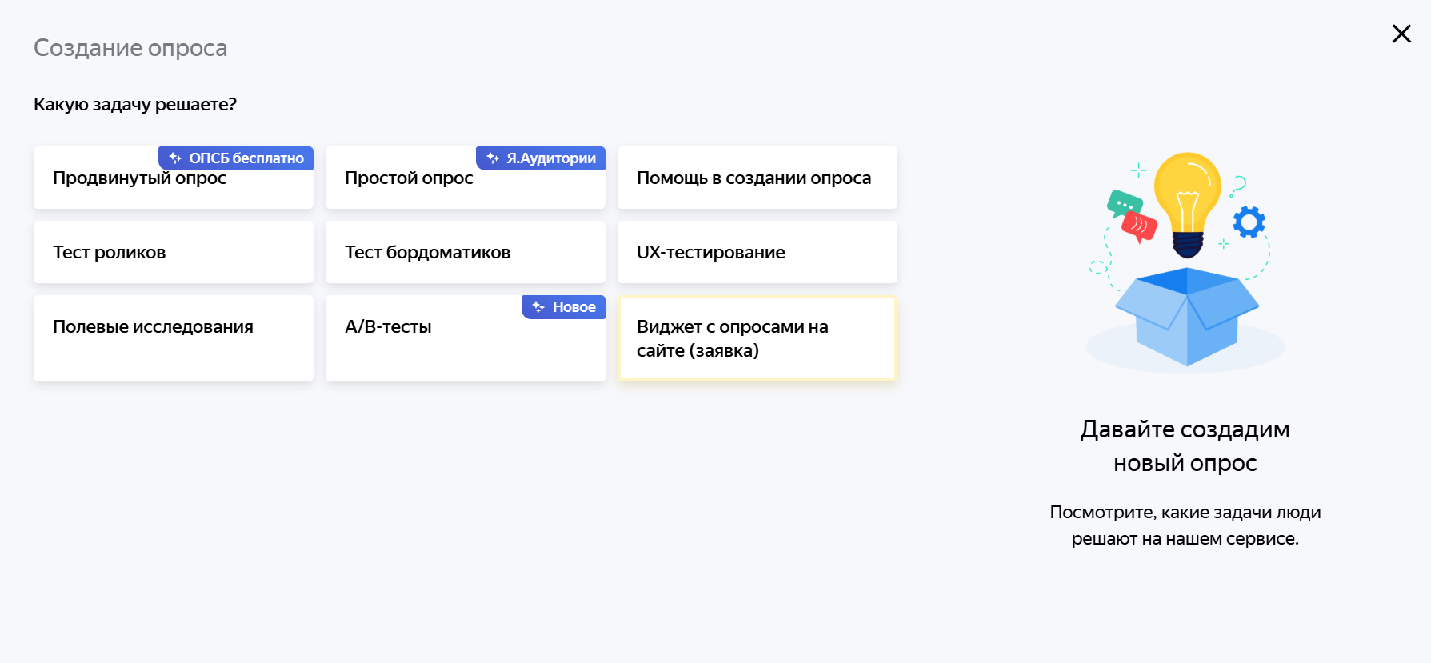
Task: Click the blue gear icon in illustration
Action: coord(1249,222)
